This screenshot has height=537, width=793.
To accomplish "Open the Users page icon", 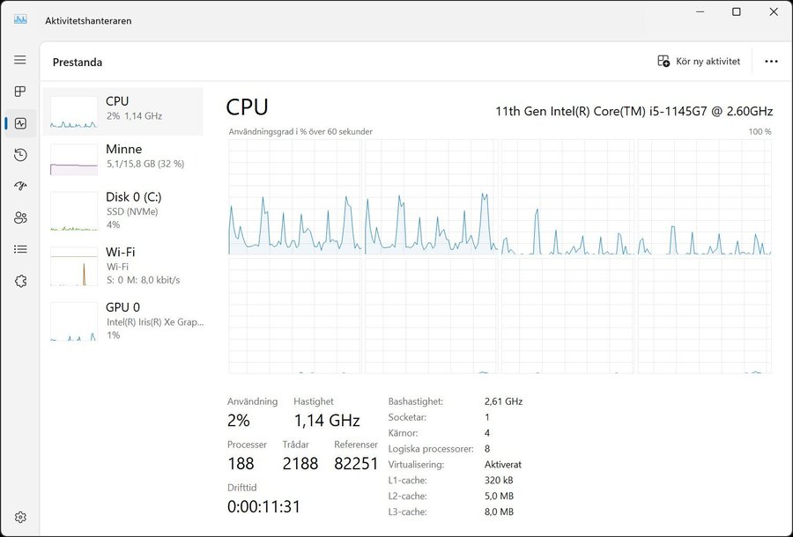I will [x=20, y=217].
